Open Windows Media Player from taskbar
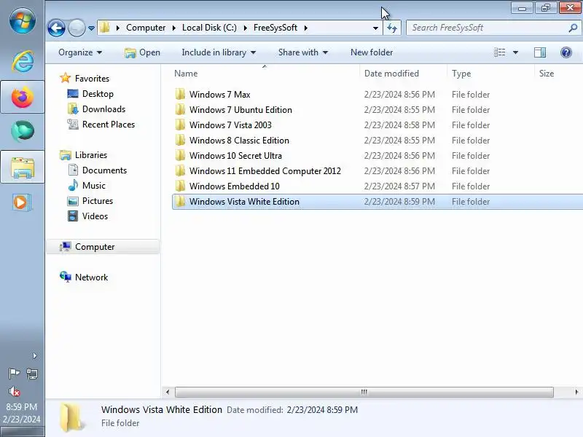This screenshot has width=583, height=437. point(23,202)
